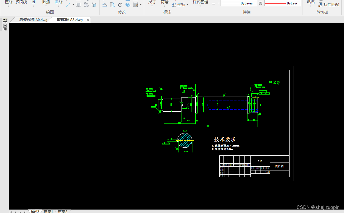The height and width of the screenshot is (213, 344).
Task: Click the 坐标 coordinate annotation button
Action: pos(180,5)
